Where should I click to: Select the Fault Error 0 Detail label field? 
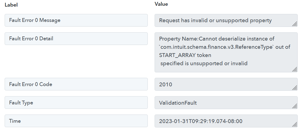point(76,39)
